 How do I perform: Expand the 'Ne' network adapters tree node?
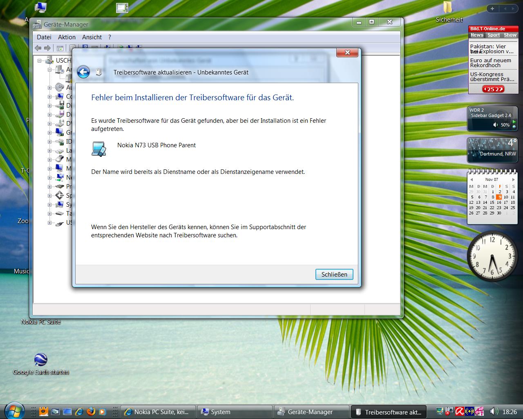[x=49, y=178]
